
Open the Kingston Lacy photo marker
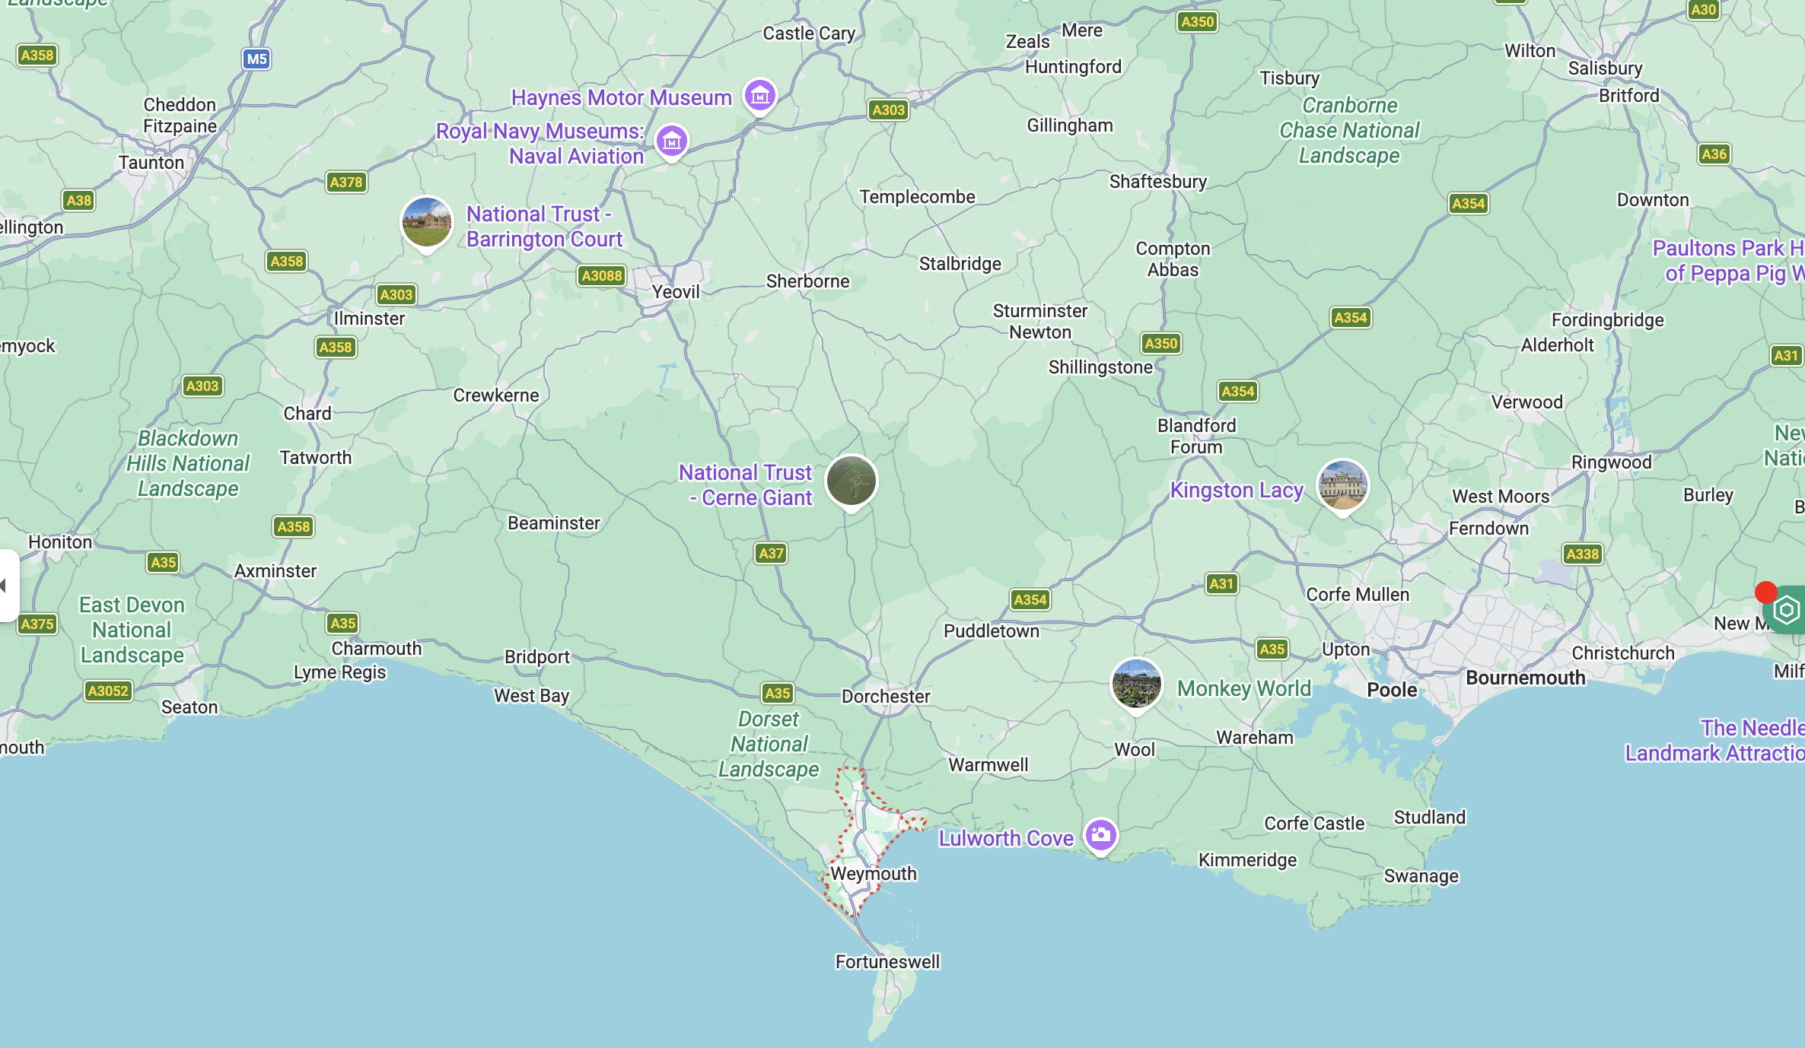1343,485
